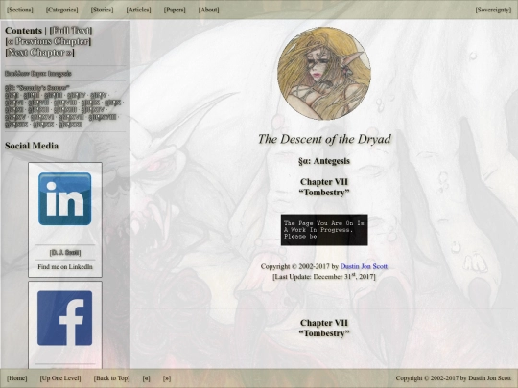Click 'The Descent of the Dryad' title
Image resolution: width=518 pixels, height=388 pixels.
324,139
